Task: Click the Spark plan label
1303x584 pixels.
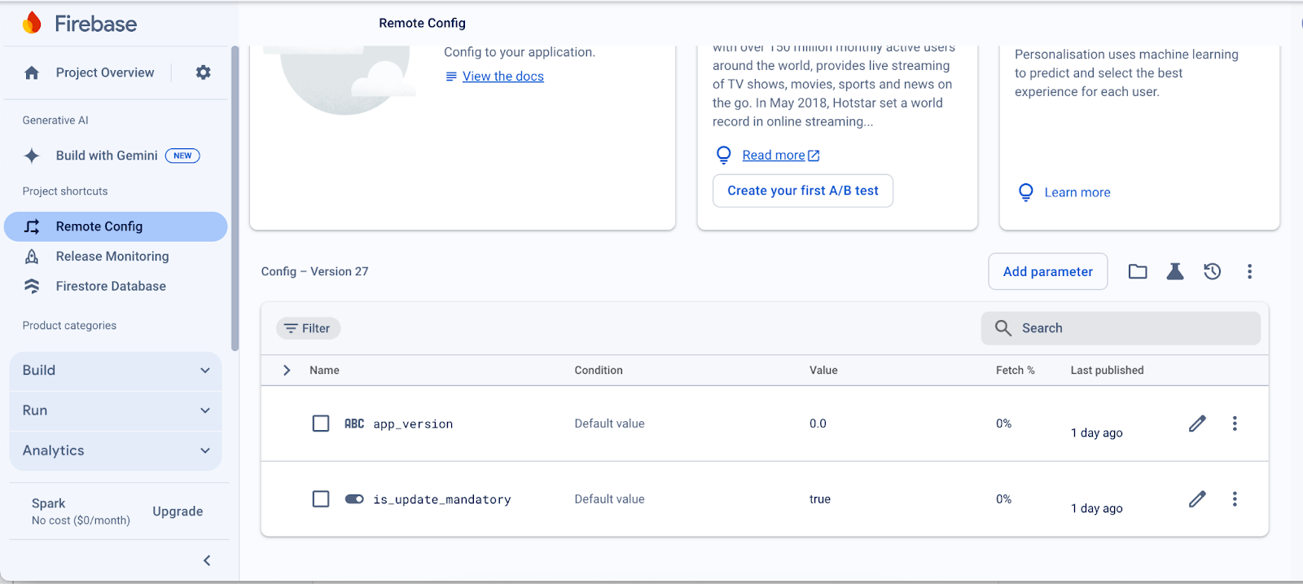Action: (x=49, y=503)
